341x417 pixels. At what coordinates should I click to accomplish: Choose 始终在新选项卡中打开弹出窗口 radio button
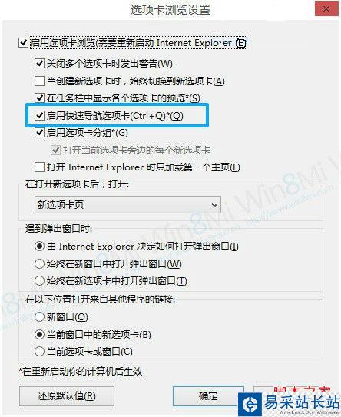coord(39,281)
